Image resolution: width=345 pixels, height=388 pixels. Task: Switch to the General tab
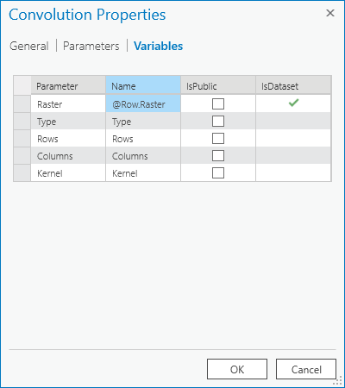point(28,46)
